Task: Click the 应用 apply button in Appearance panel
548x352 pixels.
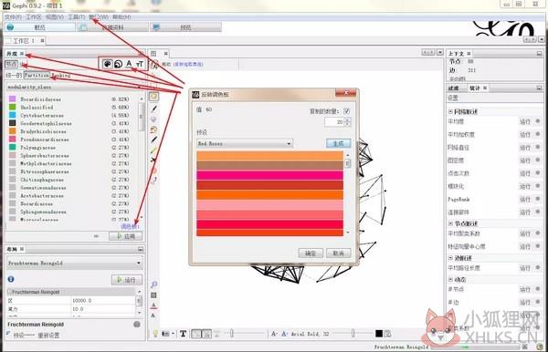Action: (x=126, y=236)
